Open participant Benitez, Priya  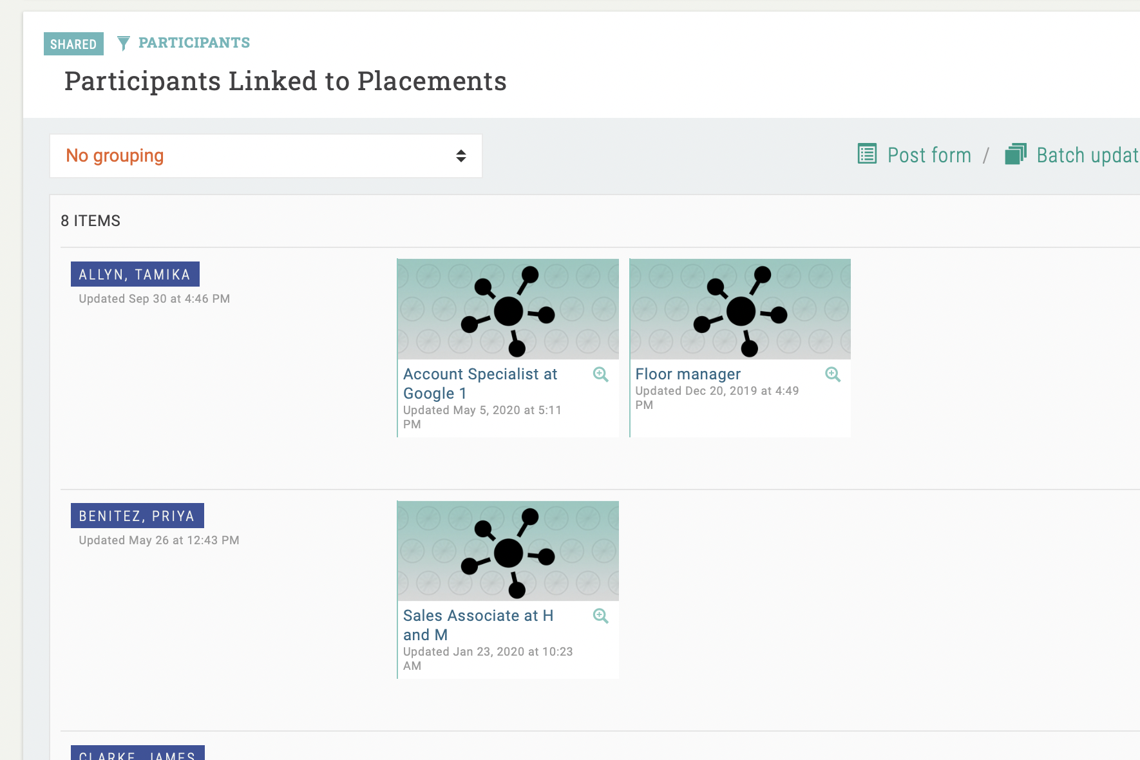(x=137, y=516)
